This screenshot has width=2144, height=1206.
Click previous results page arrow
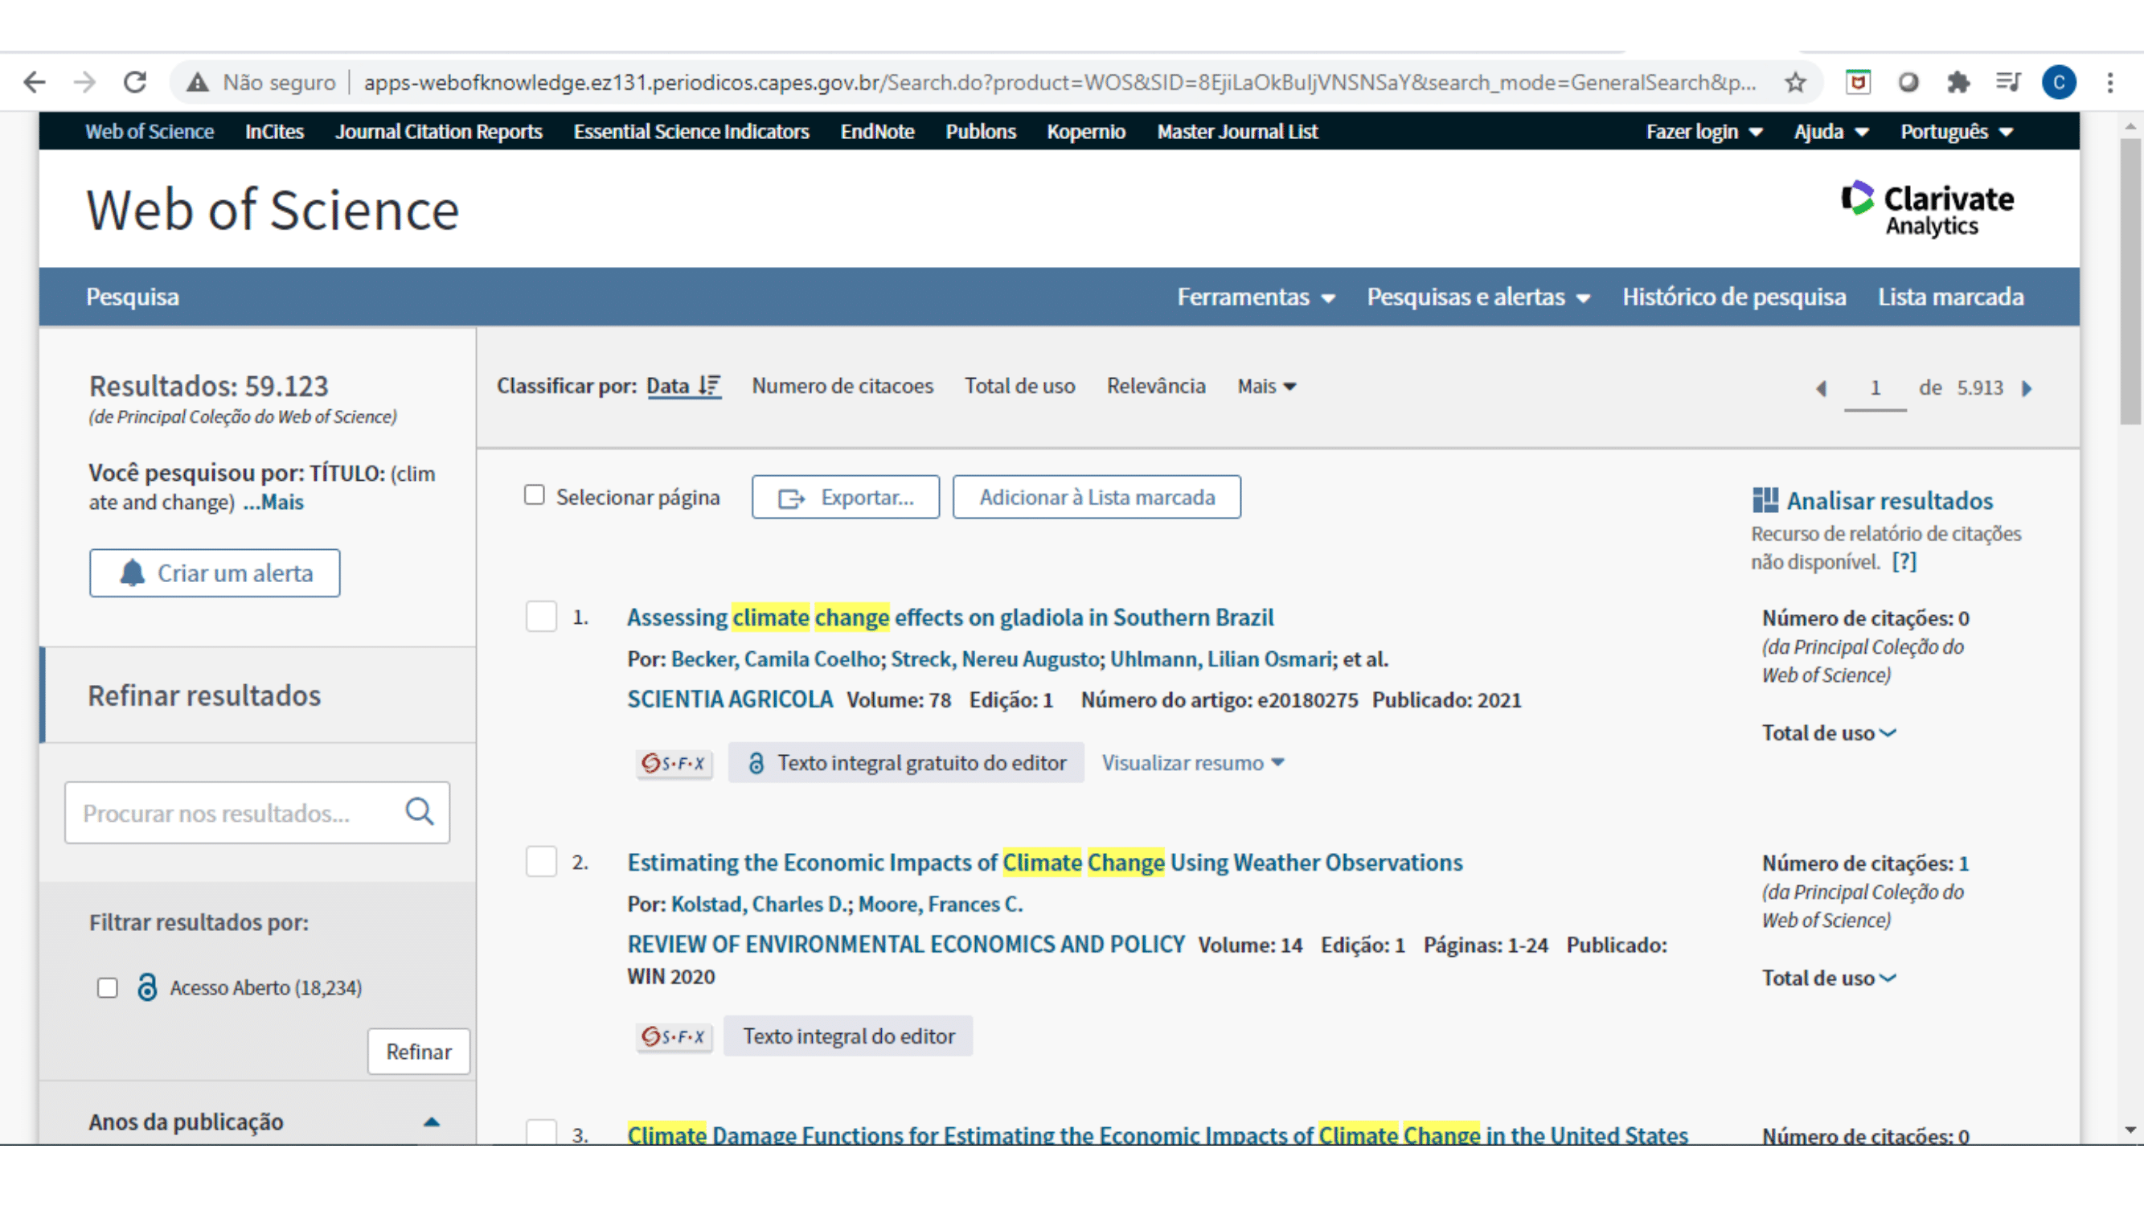[x=1820, y=388]
